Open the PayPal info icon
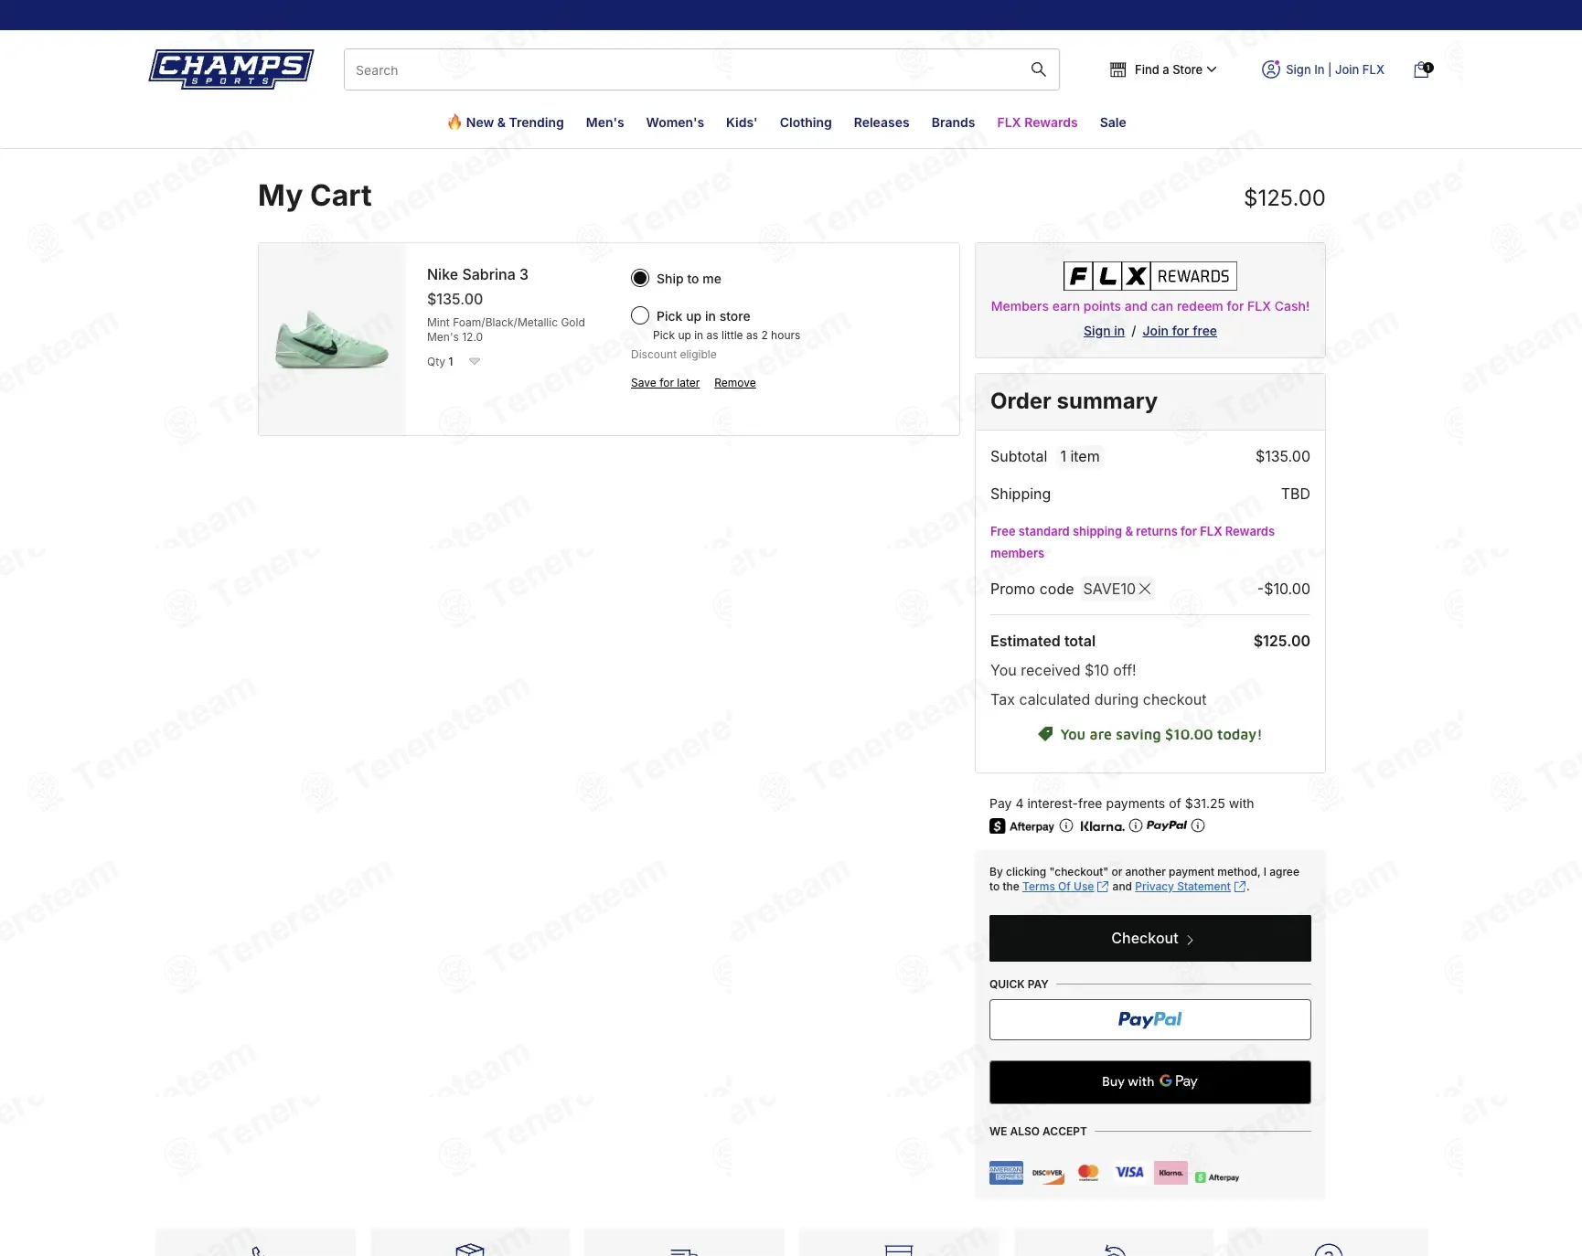Screen dimensions: 1582x1256 1198,825
